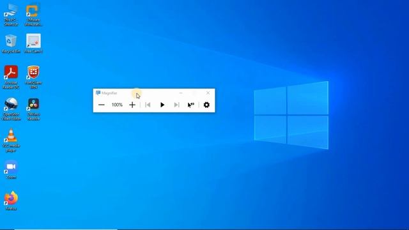Select DaVinci Resolve desktop icon
This screenshot has height=230, width=409.
(x=33, y=109)
